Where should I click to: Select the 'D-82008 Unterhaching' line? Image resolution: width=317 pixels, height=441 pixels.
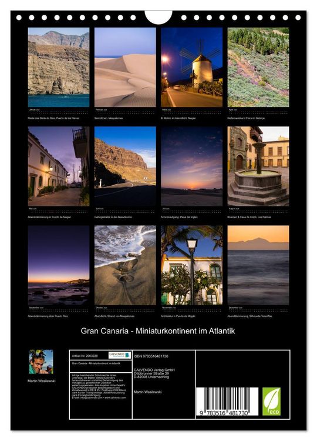[151, 377]
